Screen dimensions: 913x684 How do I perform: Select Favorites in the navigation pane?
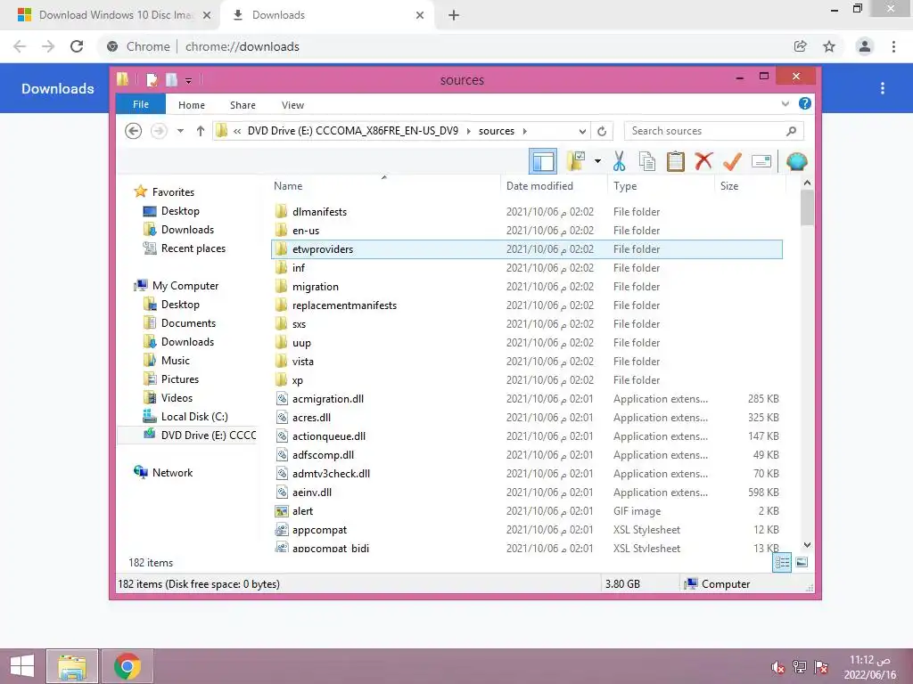[x=173, y=192]
